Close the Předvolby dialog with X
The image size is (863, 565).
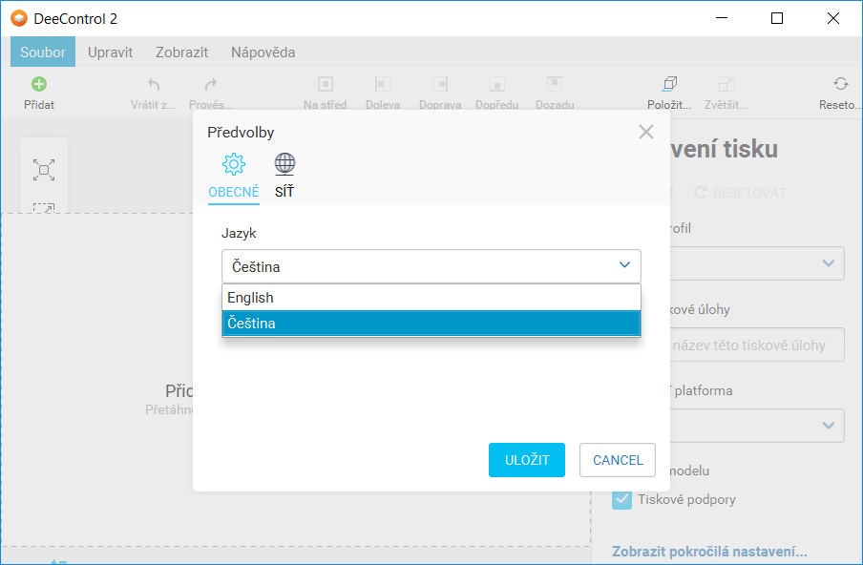pos(646,132)
